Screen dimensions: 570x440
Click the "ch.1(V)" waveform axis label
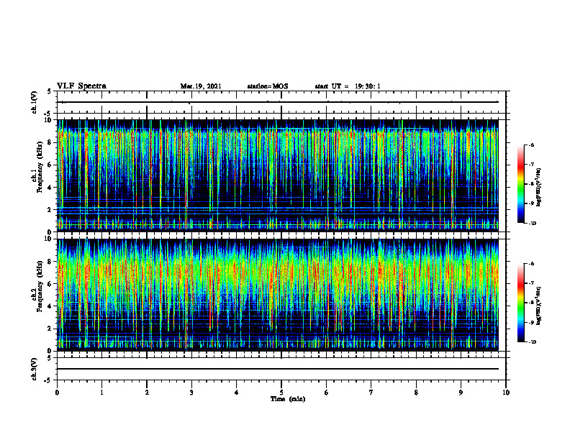point(34,102)
